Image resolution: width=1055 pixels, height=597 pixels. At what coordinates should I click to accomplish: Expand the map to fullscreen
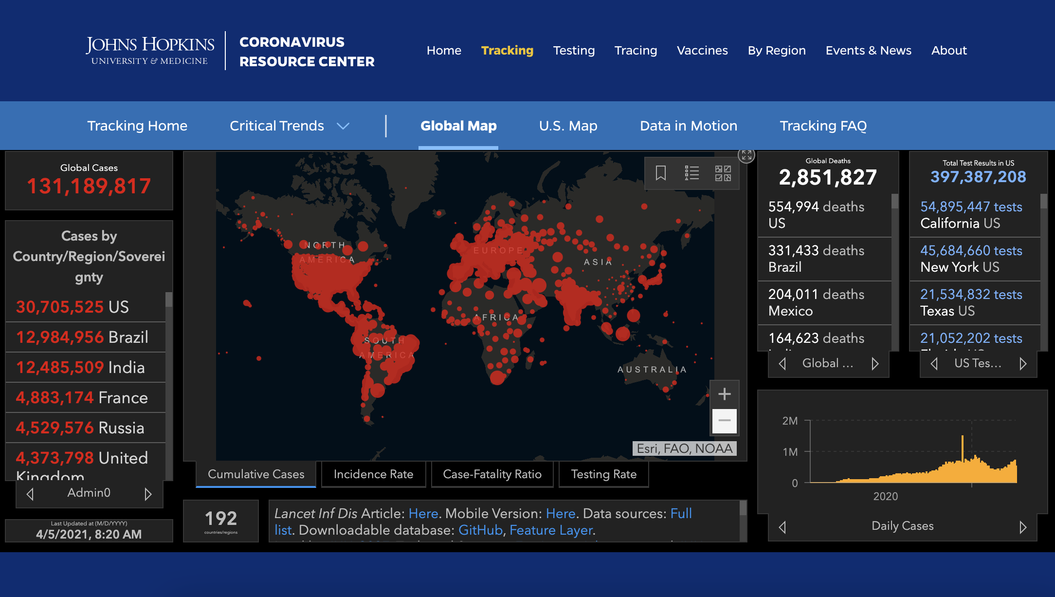746,155
